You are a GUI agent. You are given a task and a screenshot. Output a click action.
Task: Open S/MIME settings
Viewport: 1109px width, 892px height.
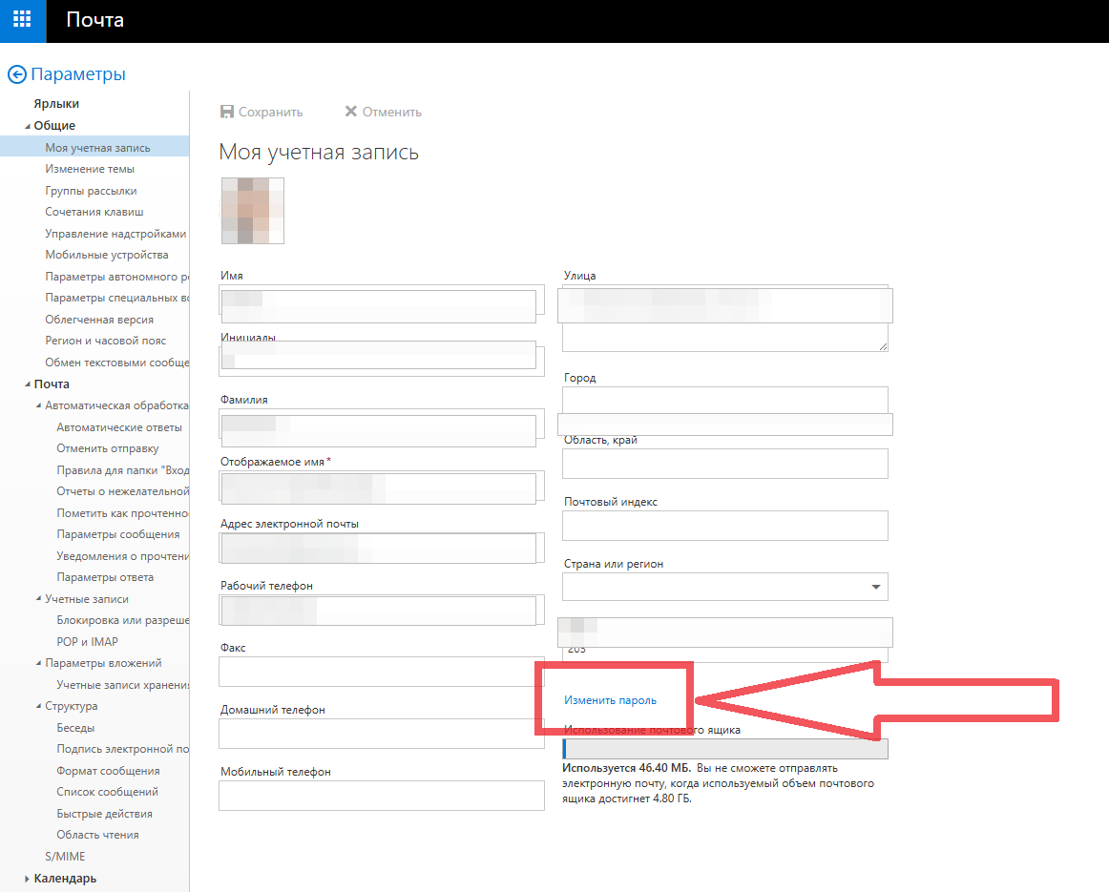click(x=65, y=857)
